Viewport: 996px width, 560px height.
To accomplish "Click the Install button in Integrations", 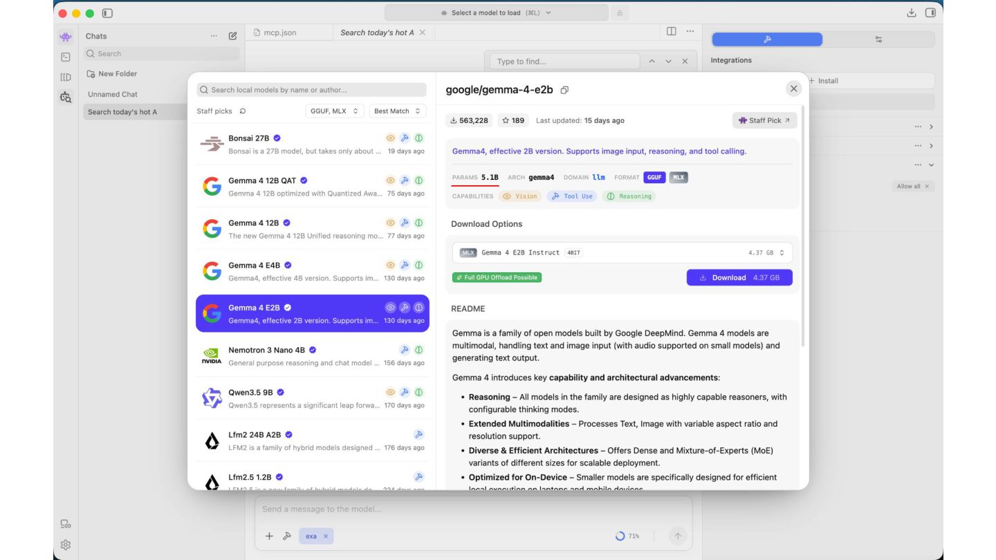I will (823, 81).
